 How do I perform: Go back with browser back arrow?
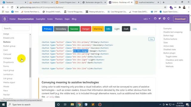(x=3, y=7)
